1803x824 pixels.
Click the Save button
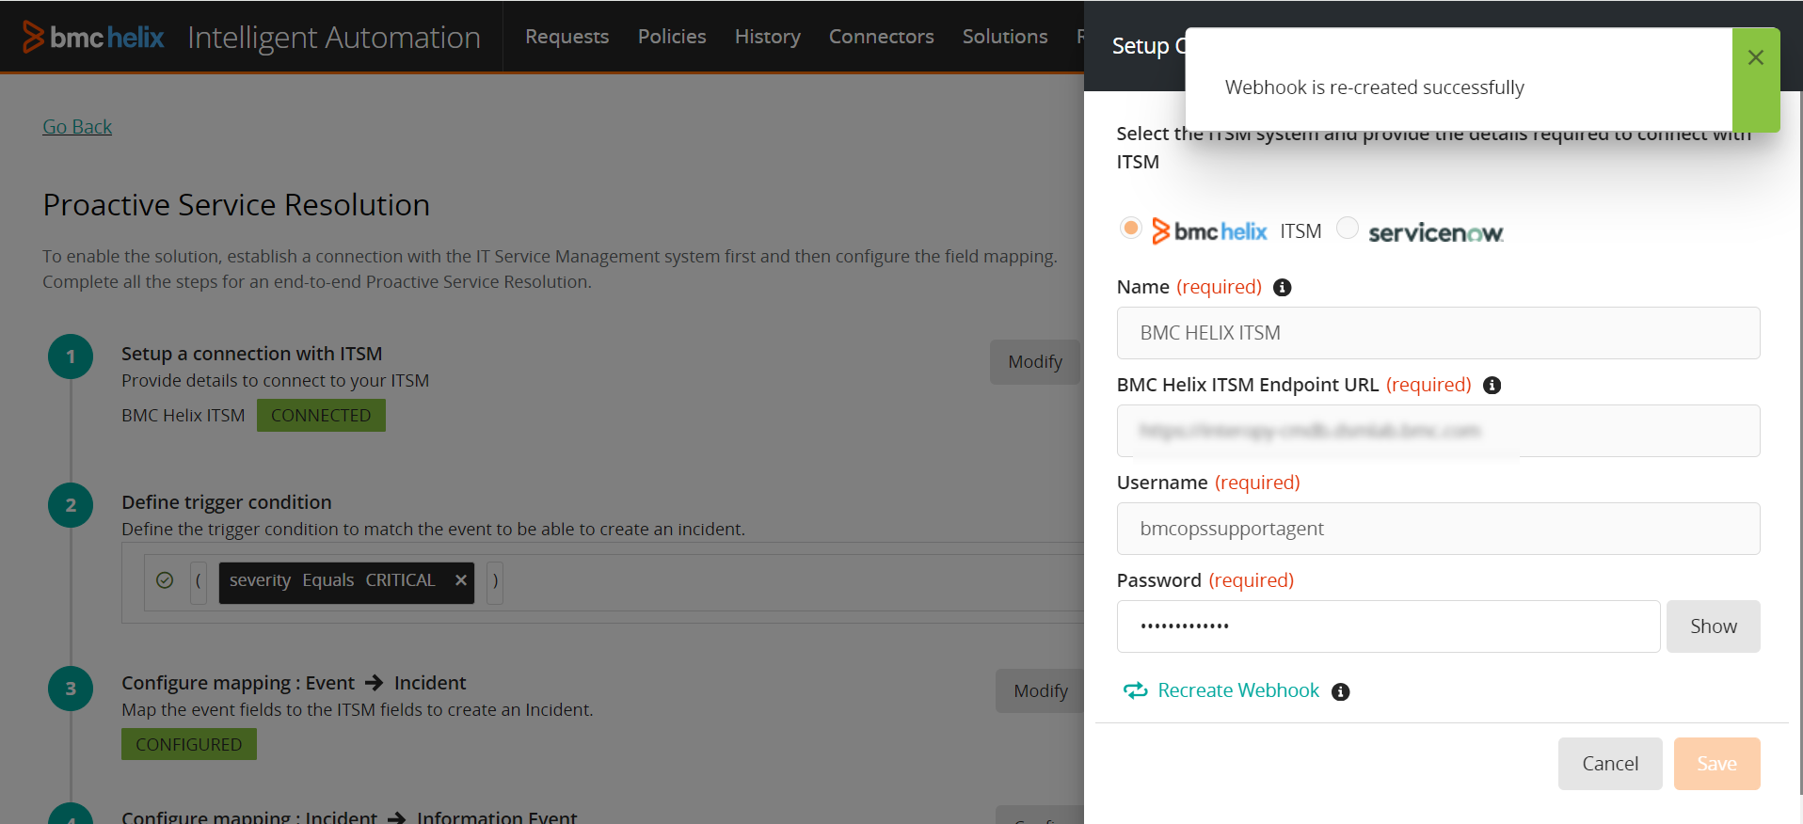(1716, 764)
